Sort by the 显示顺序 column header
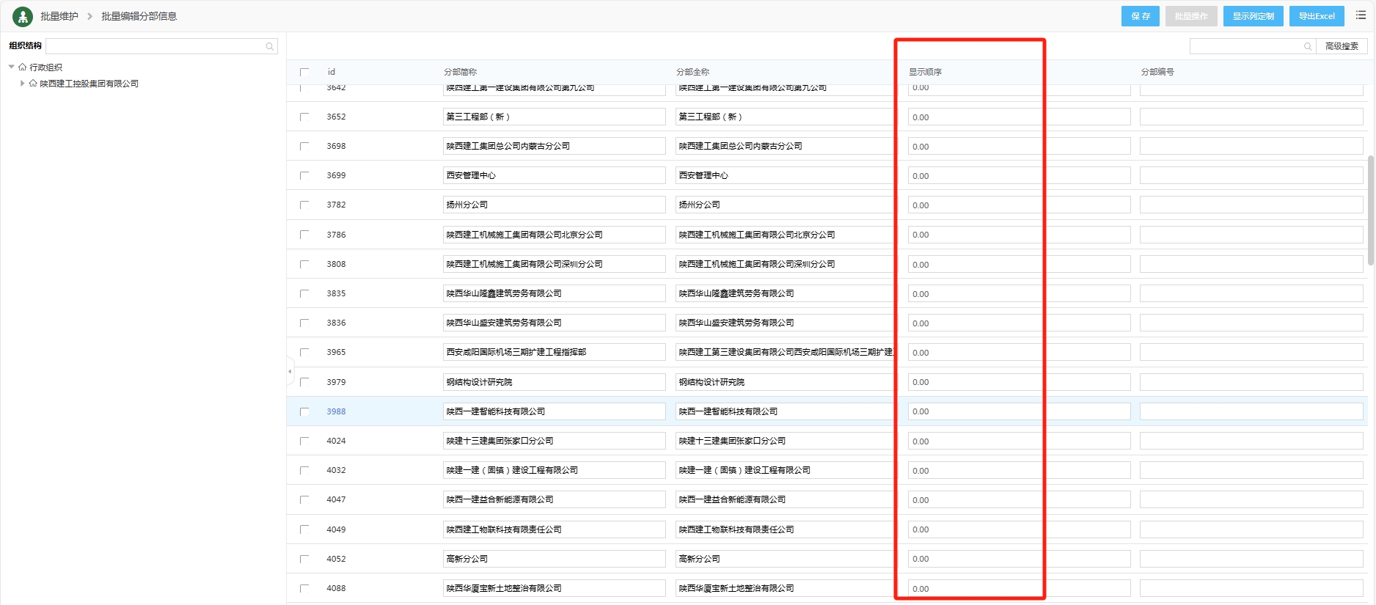 point(925,72)
